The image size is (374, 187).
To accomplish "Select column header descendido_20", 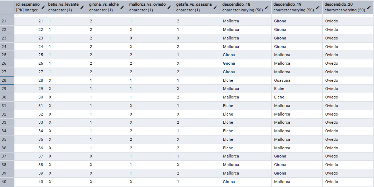I will 348,7.
